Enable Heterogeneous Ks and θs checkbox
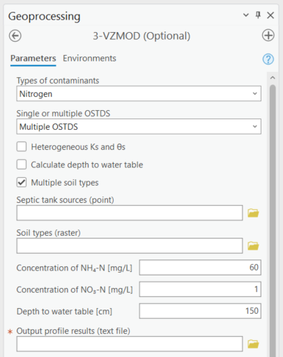 point(22,147)
